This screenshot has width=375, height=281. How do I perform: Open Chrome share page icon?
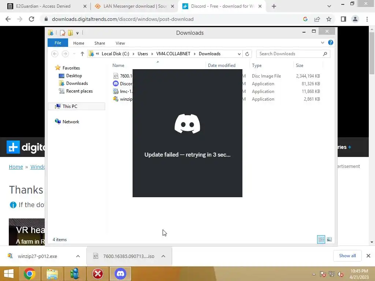(x=317, y=19)
